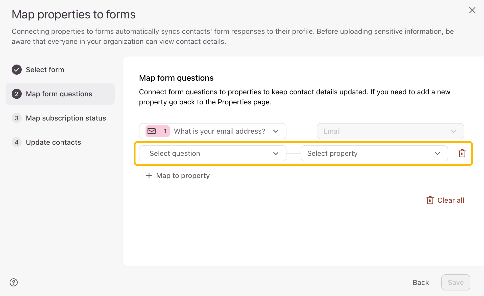Click the pink email envelope icon
The height and width of the screenshot is (296, 484).
[152, 131]
